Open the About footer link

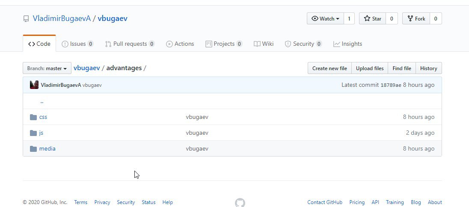435,202
